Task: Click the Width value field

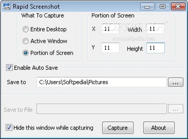Action: [155, 29]
